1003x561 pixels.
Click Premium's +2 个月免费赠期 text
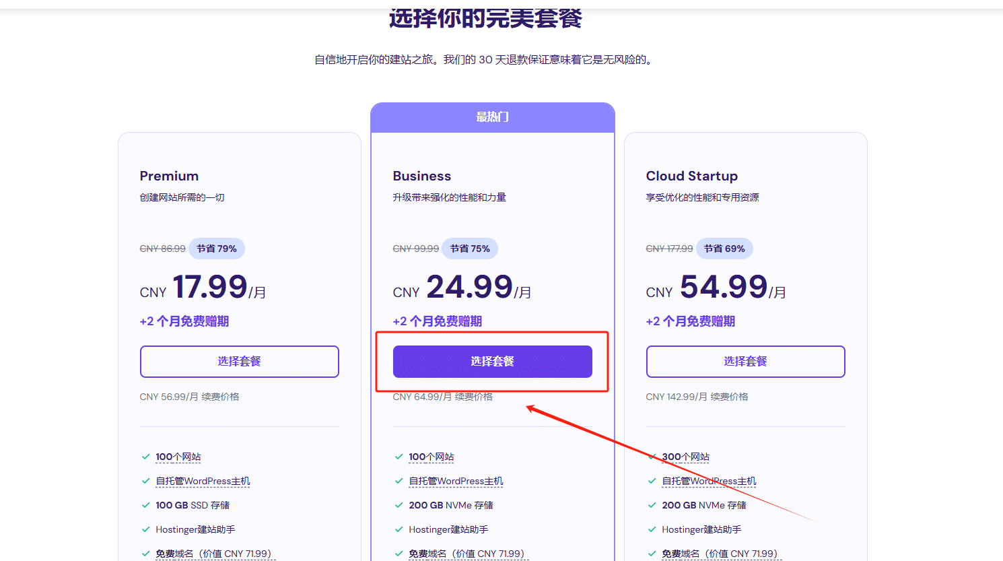pyautogui.click(x=184, y=321)
